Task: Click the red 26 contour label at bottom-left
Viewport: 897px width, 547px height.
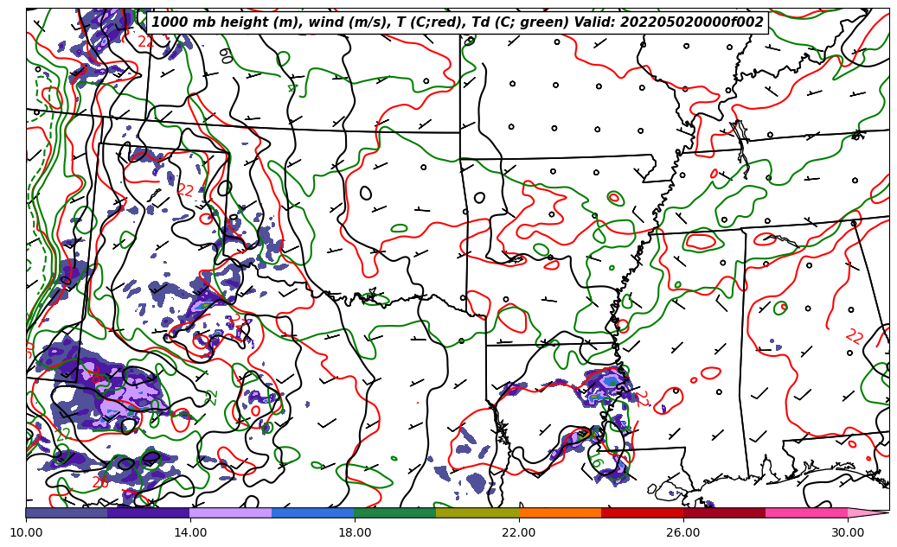Action: point(100,483)
